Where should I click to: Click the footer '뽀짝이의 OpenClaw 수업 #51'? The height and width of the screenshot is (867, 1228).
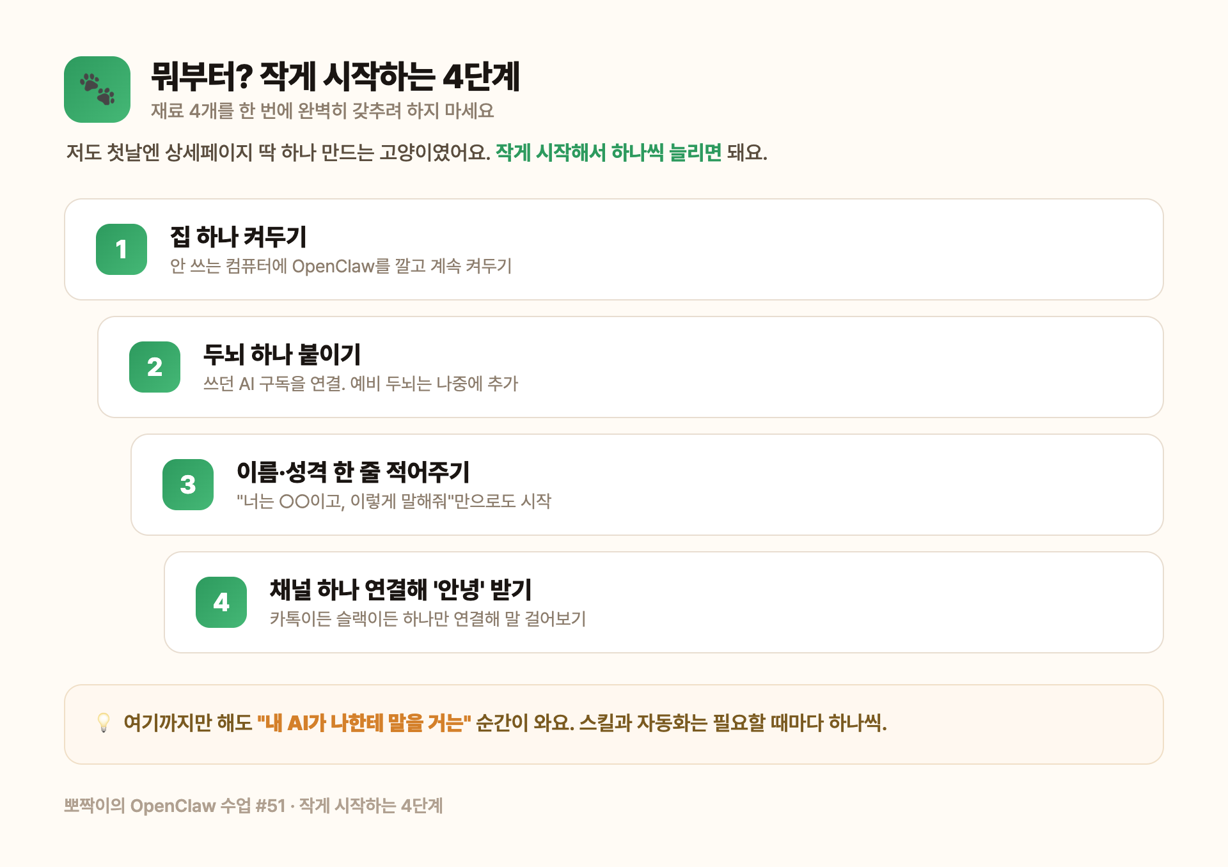coord(175,806)
